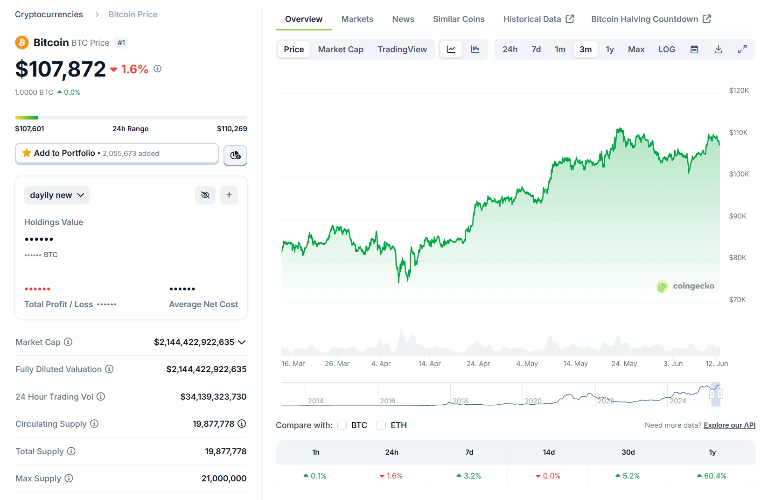The height and width of the screenshot is (500, 768).
Task: Set chart range to 7d
Action: [x=536, y=49]
